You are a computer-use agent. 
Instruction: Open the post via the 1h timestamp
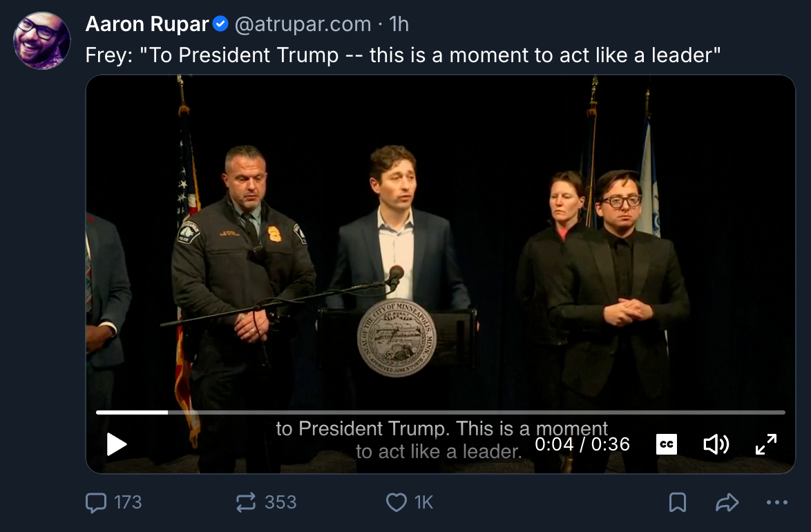pos(399,24)
